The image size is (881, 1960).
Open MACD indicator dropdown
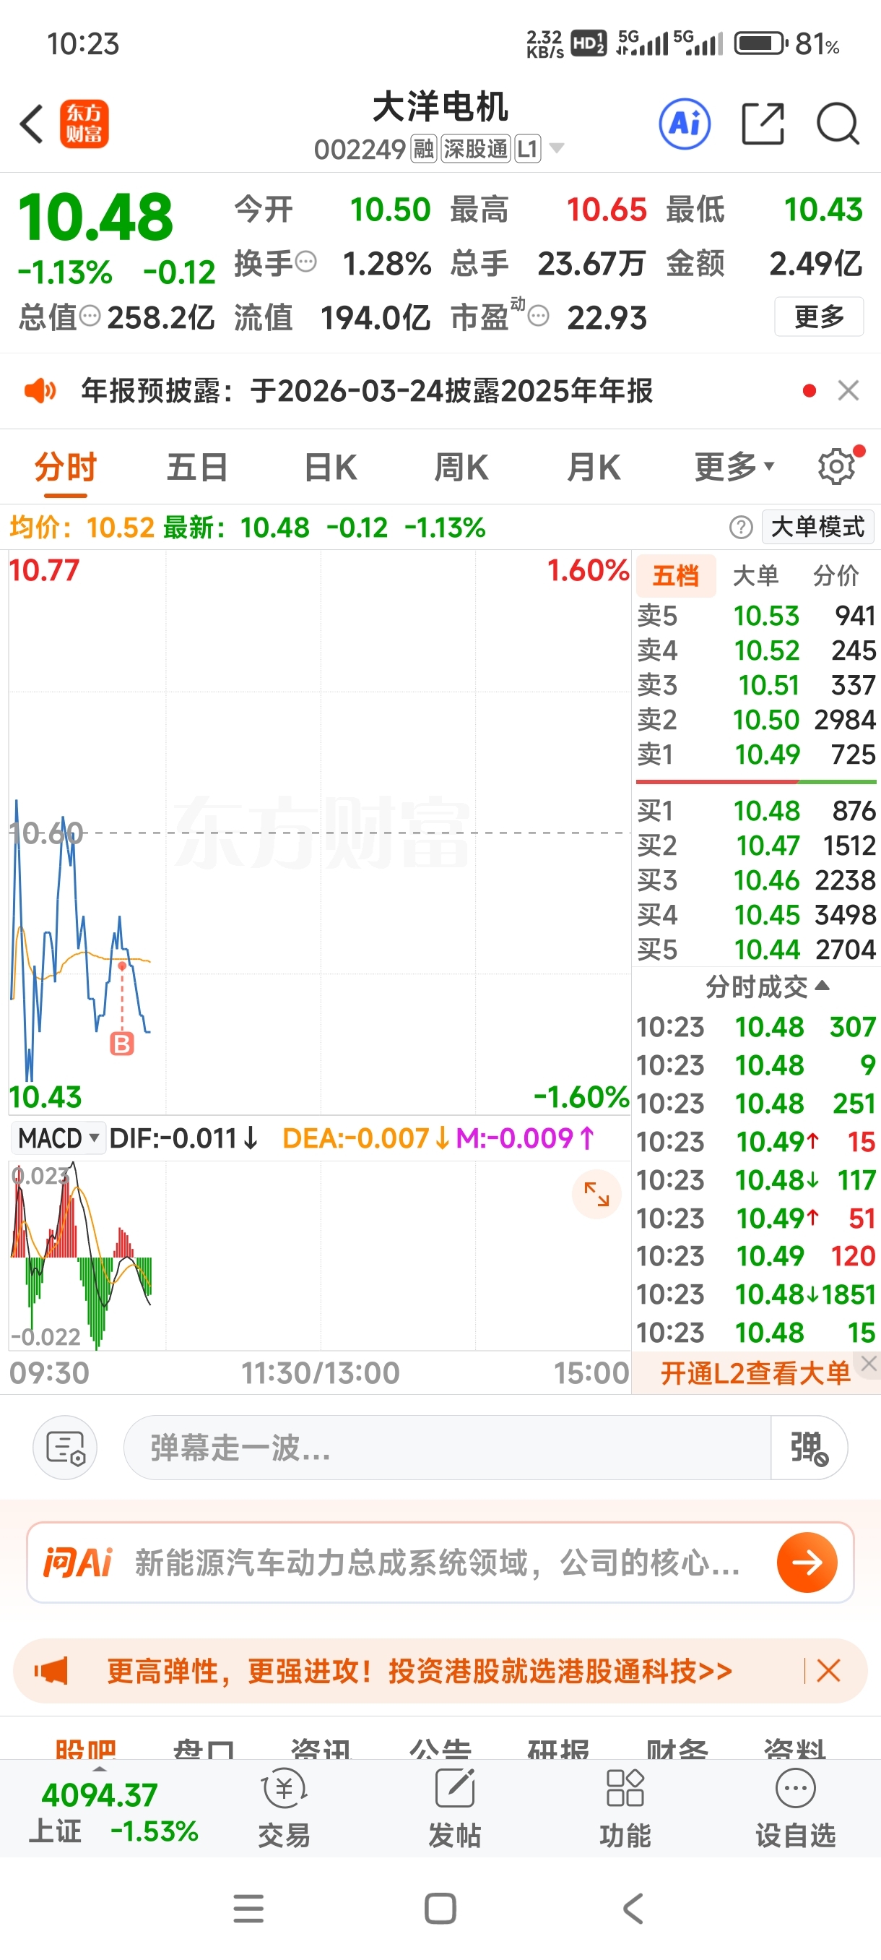click(x=58, y=1138)
